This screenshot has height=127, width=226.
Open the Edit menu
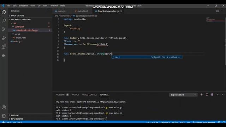point(14,6)
